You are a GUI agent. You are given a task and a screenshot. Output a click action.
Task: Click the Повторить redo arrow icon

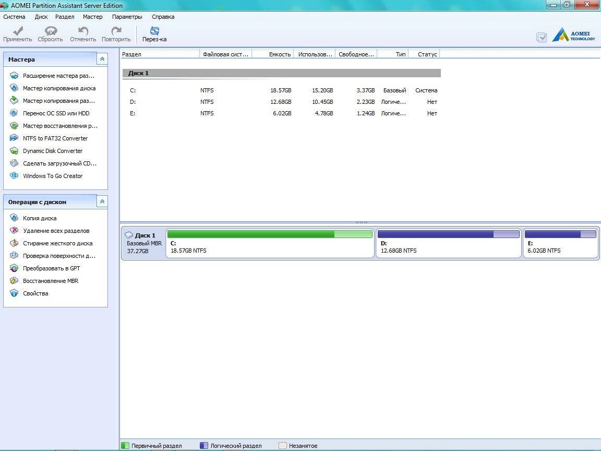(x=116, y=31)
